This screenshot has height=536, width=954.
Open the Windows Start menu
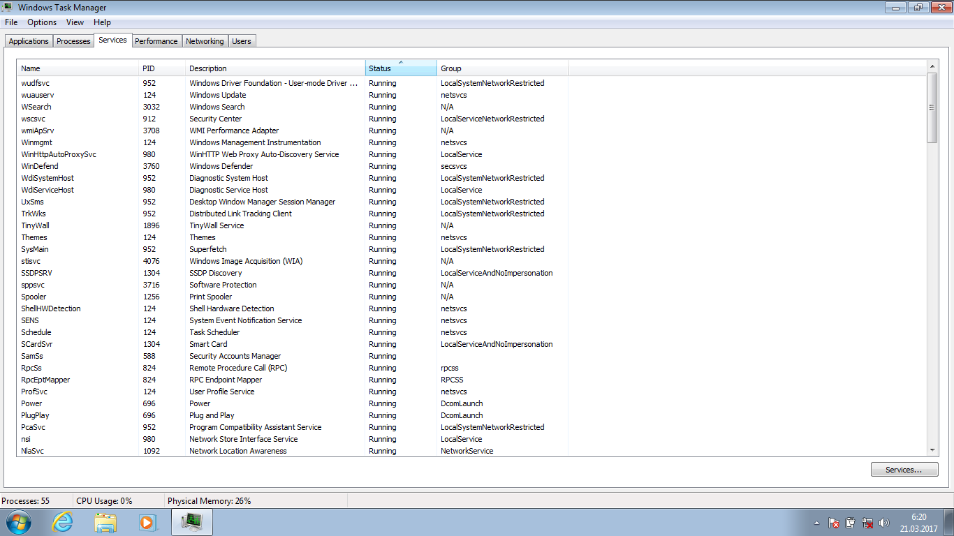tap(18, 522)
